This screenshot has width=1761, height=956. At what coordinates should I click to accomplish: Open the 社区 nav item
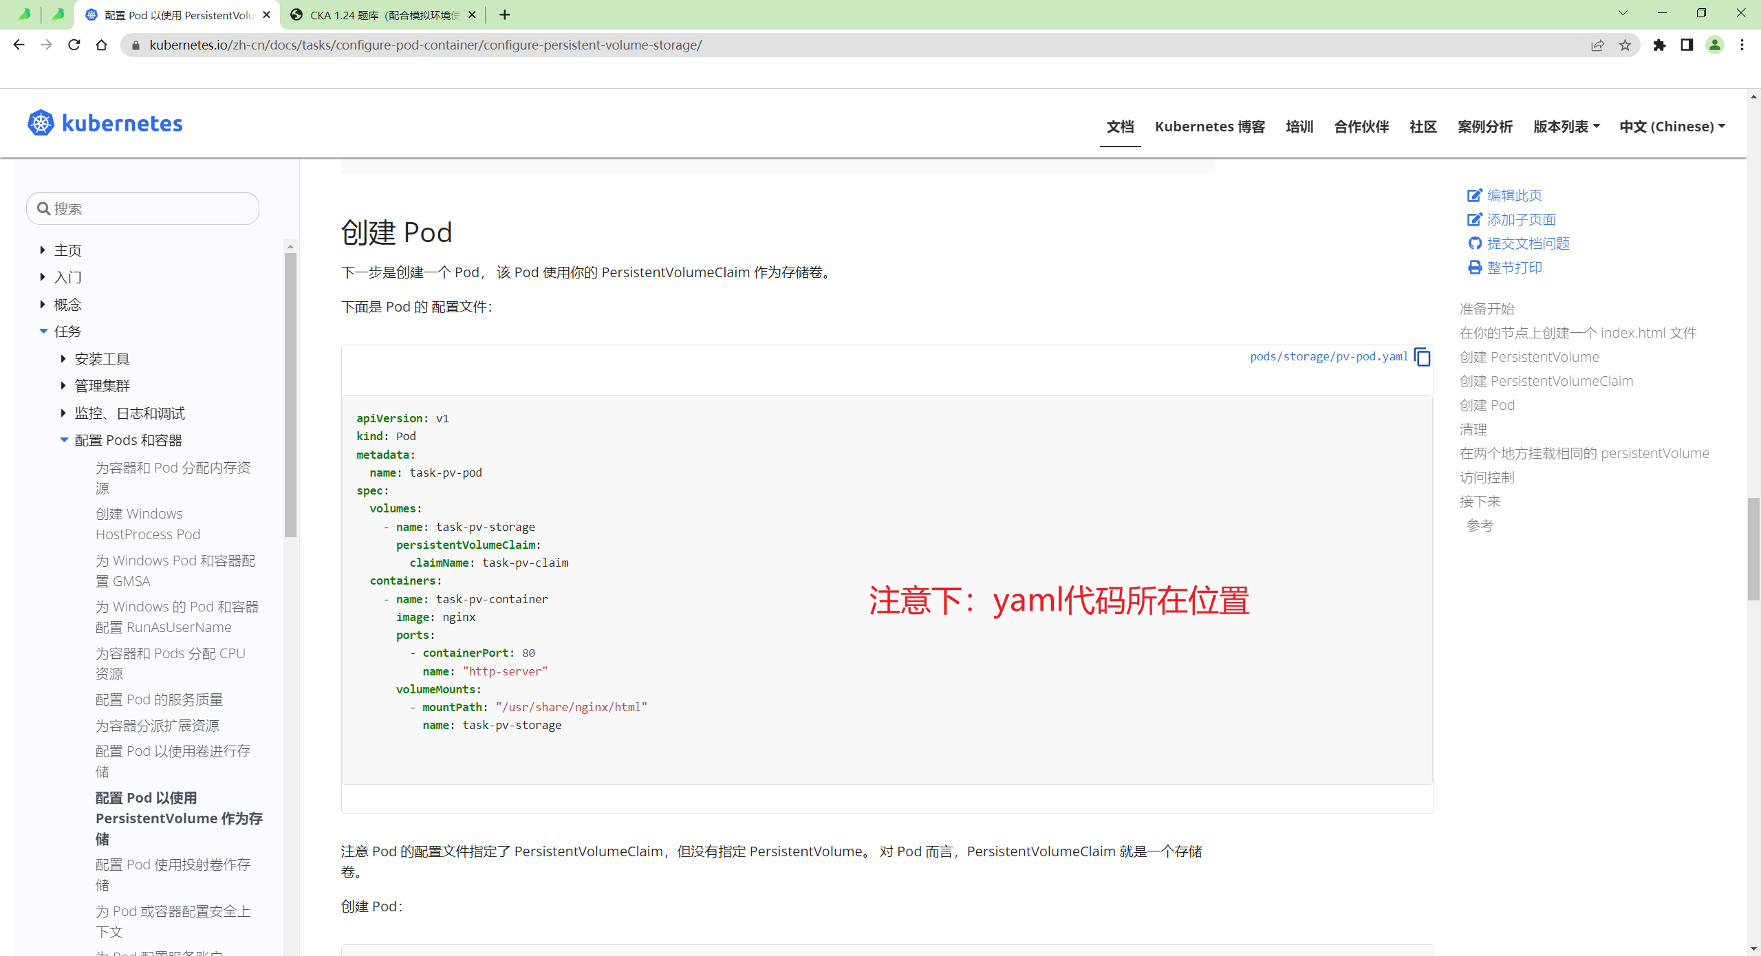[1423, 127]
